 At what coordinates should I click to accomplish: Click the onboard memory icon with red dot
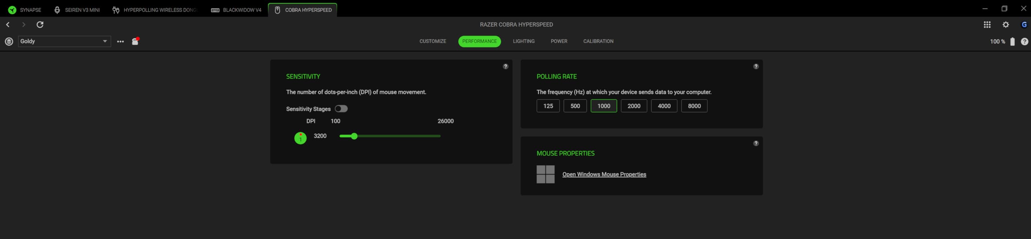point(135,41)
